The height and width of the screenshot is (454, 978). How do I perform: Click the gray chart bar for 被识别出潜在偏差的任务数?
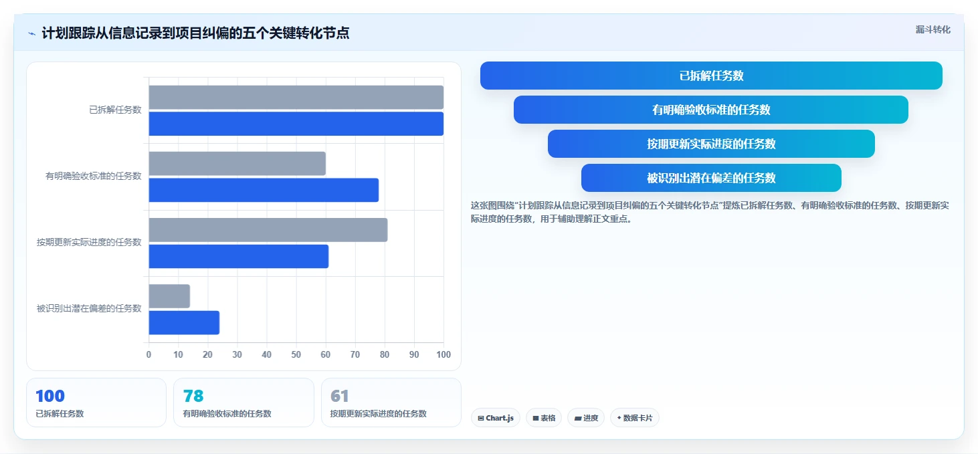point(169,296)
